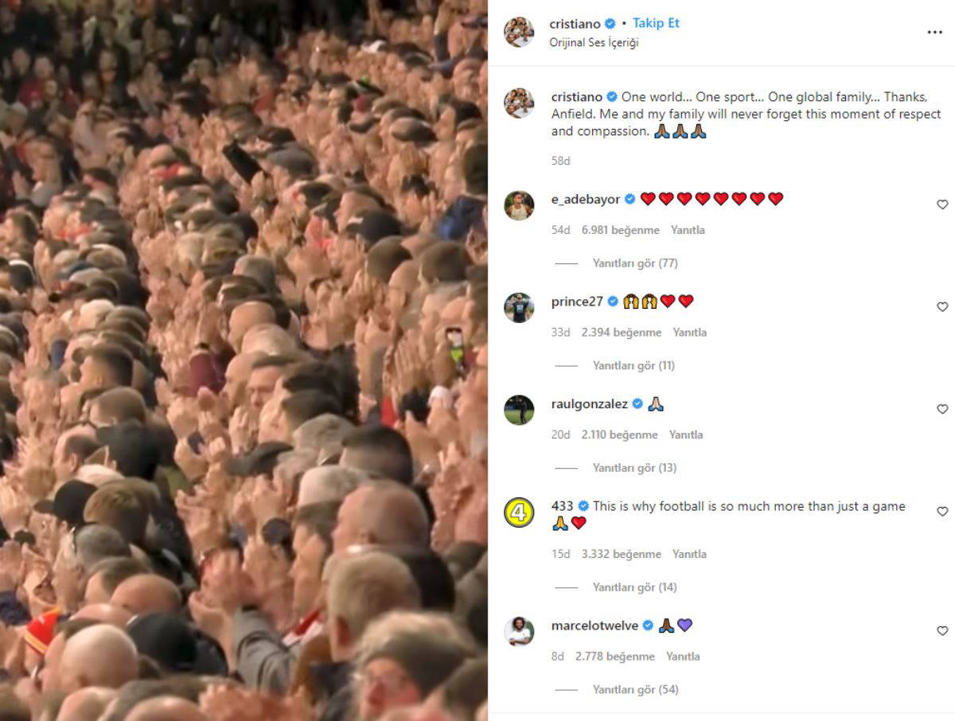Like raulgonzalez's comment with the heart
This screenshot has height=721, width=955.
942,409
